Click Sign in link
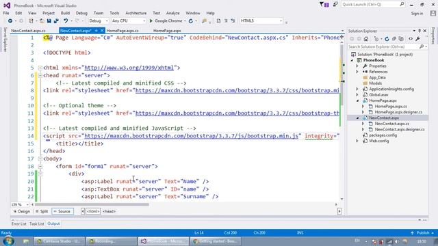The image size is (438, 246). (x=417, y=14)
